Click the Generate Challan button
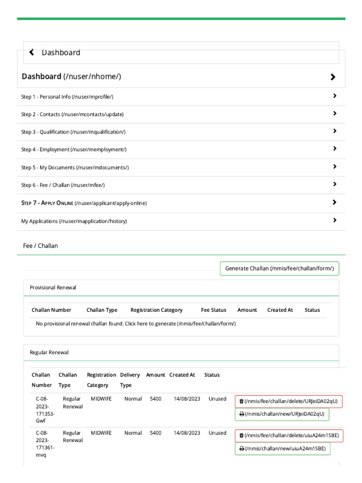The image size is (362, 483). point(279,268)
